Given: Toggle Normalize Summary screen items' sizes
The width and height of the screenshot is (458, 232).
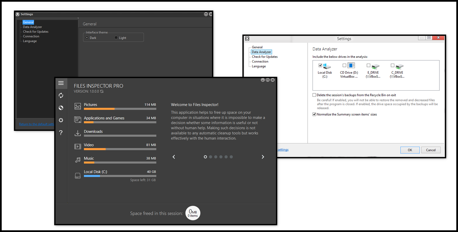Looking at the screenshot, I should [x=314, y=114].
